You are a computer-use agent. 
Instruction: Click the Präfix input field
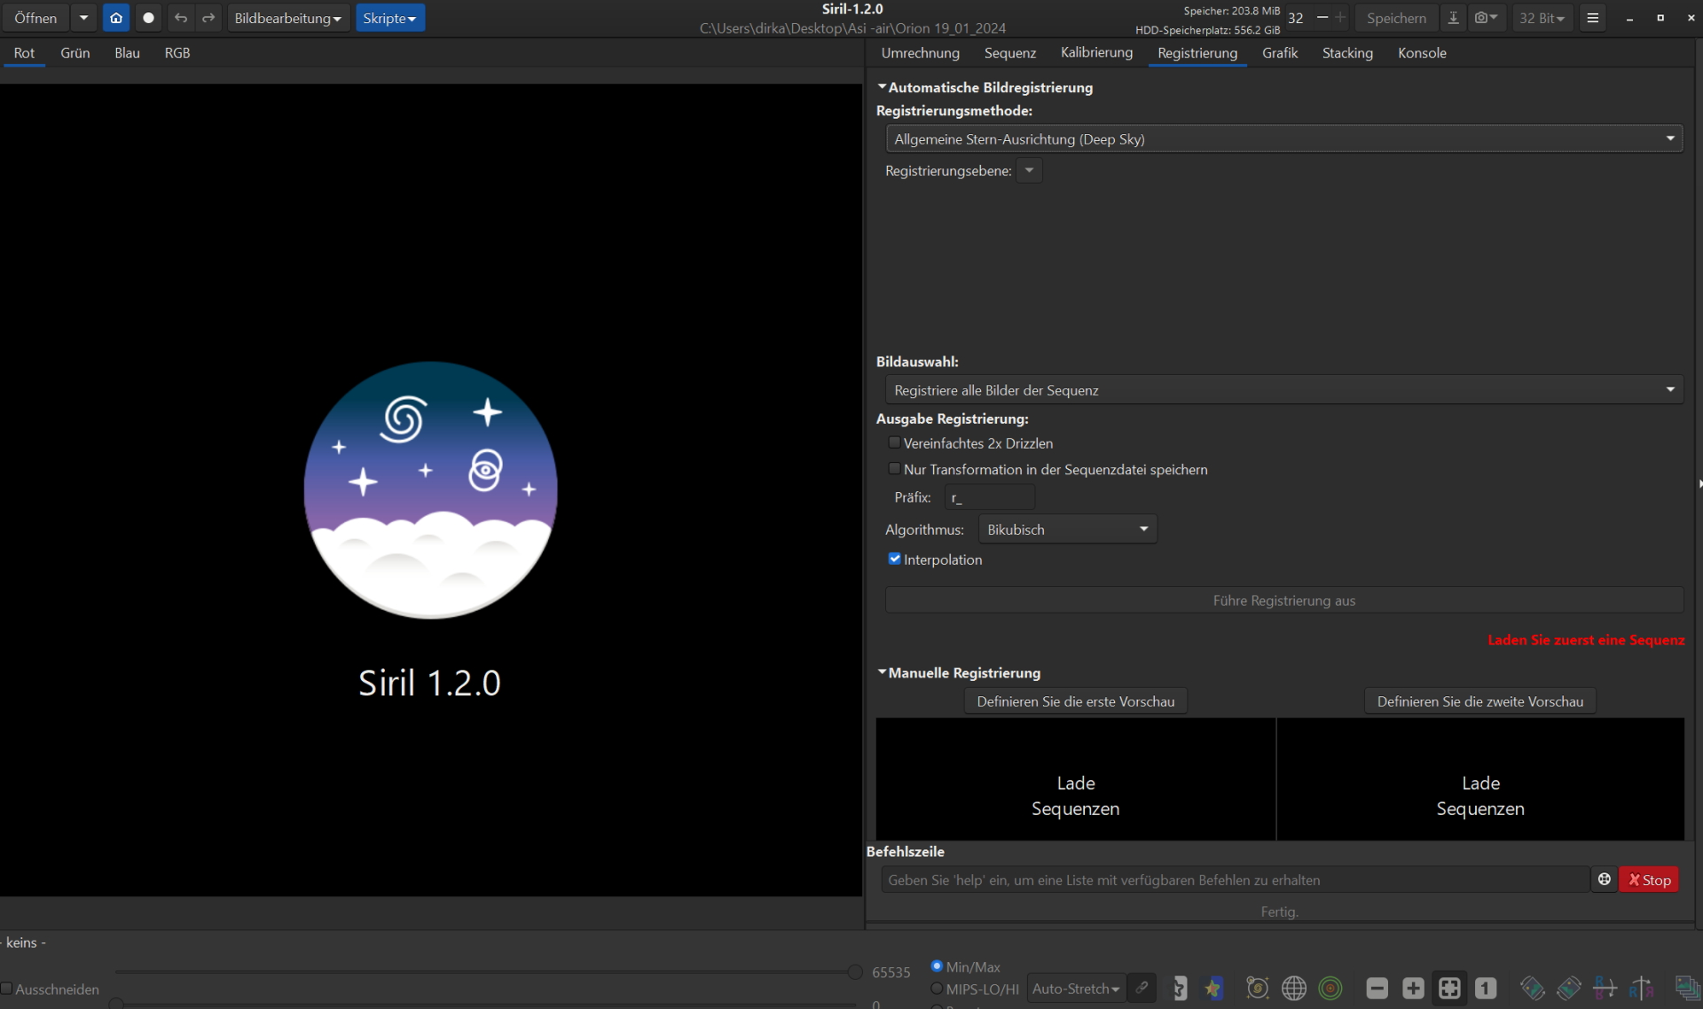[990, 497]
